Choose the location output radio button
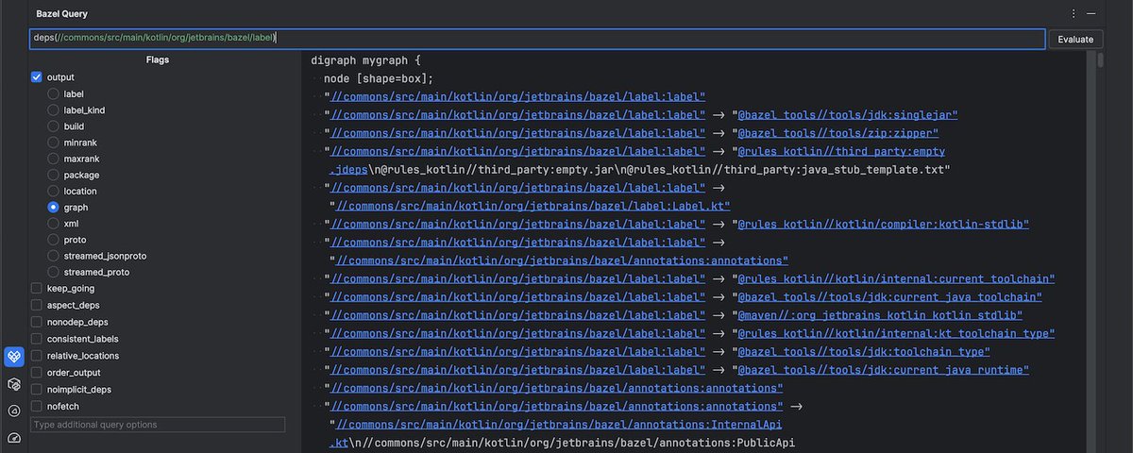 (x=54, y=191)
